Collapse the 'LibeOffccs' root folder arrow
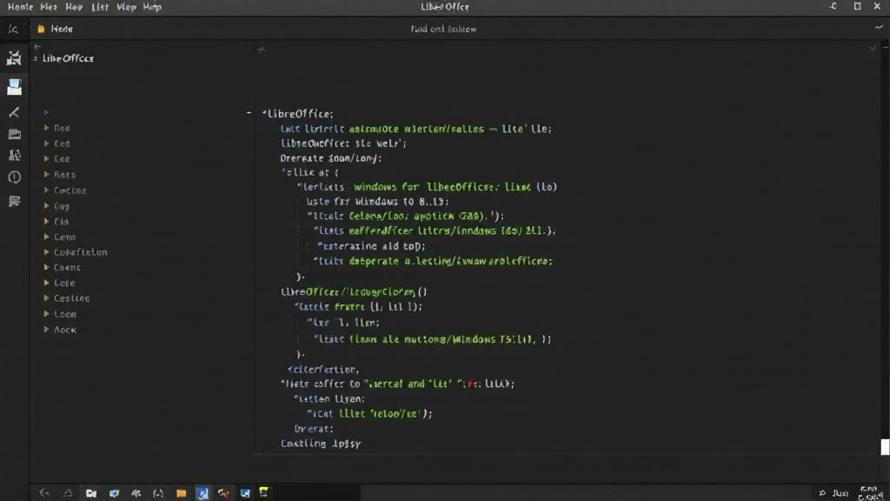 pyautogui.click(x=36, y=58)
